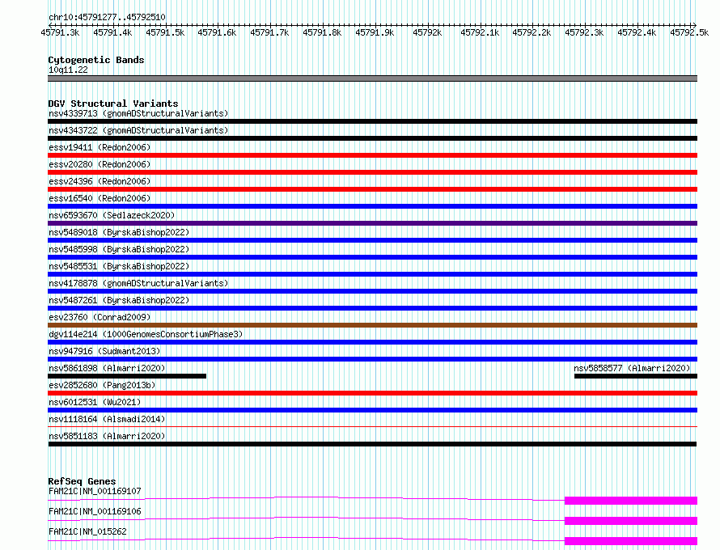Image resolution: width=720 pixels, height=550 pixels.
Task: Click the red bar under esv2852680
Action: [372, 393]
